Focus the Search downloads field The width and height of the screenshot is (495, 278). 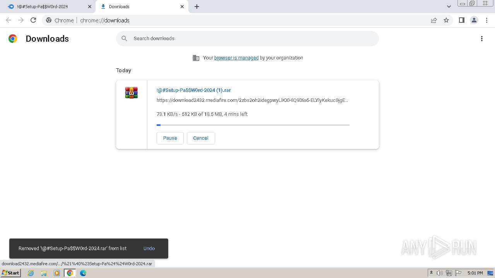click(x=247, y=38)
